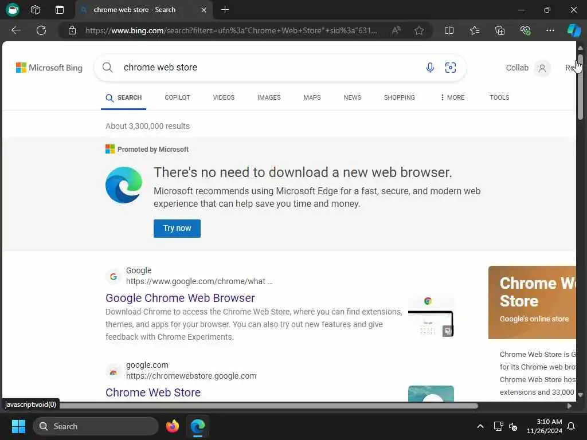Click the Microsoft Bing logo
The width and height of the screenshot is (587, 440).
pyautogui.click(x=49, y=68)
